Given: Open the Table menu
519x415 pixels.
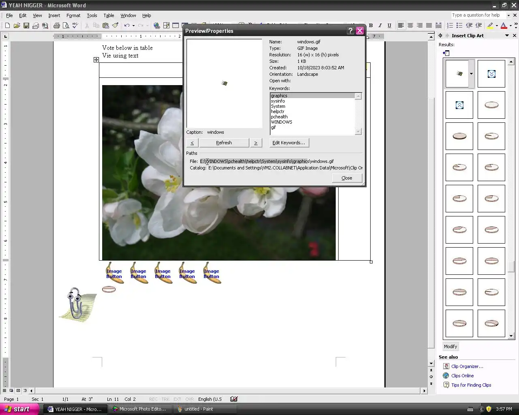Looking at the screenshot, I should (109, 15).
